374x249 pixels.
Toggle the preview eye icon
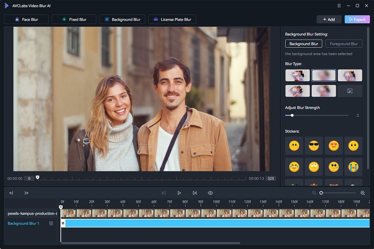tap(210, 193)
